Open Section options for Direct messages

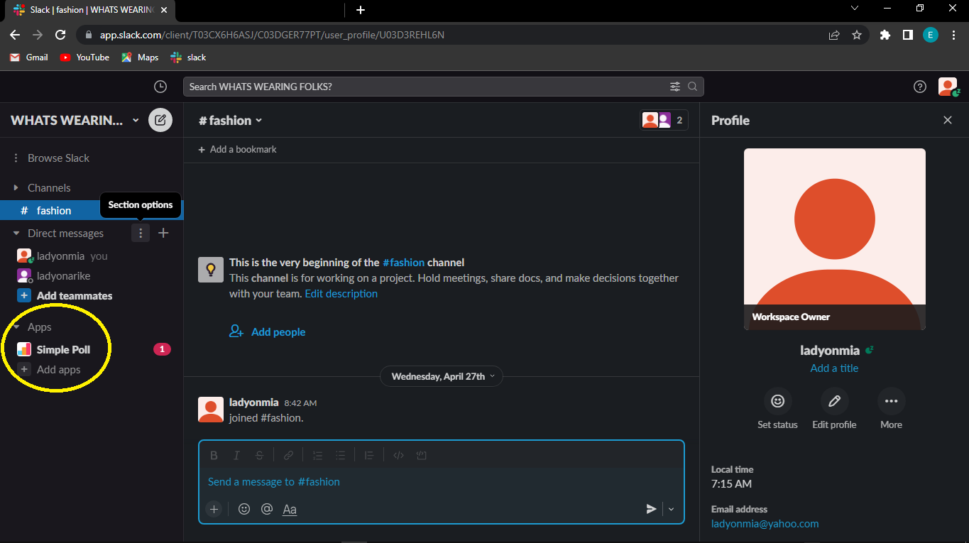pos(141,233)
